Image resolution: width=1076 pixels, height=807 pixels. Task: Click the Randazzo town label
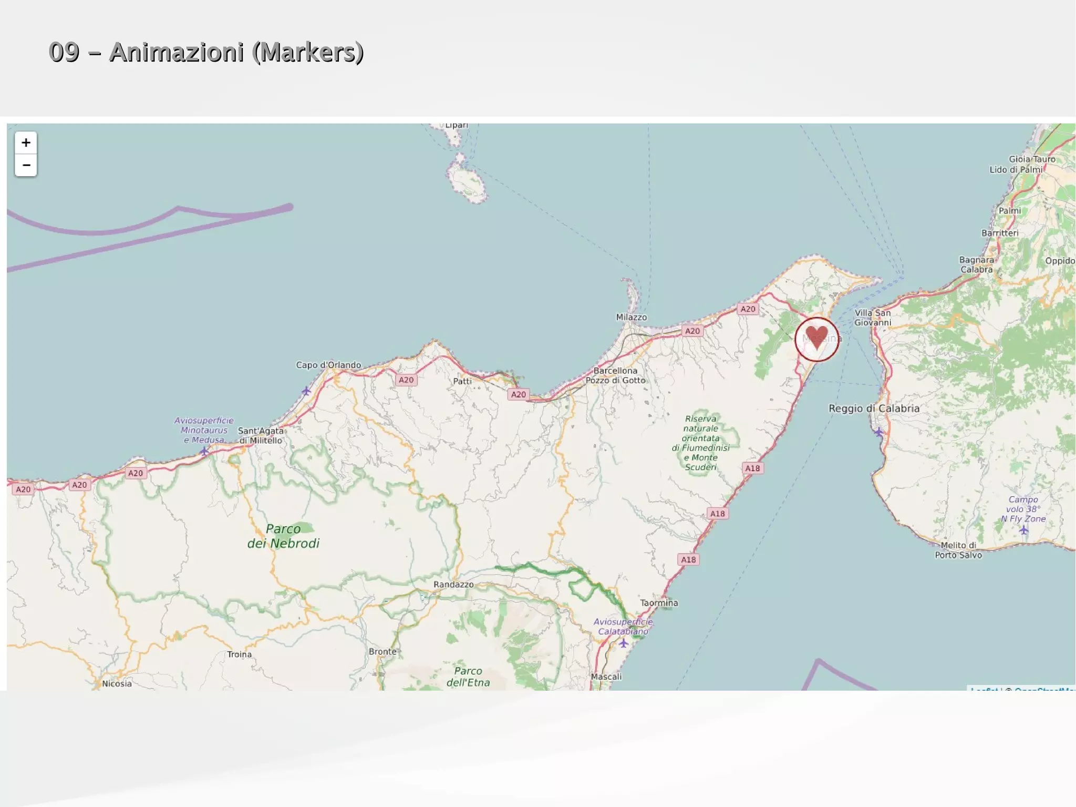pyautogui.click(x=453, y=585)
